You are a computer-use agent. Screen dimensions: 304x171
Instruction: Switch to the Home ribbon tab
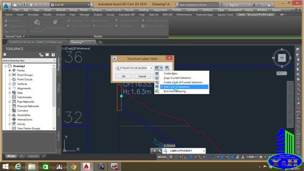pyautogui.click(x=9, y=15)
